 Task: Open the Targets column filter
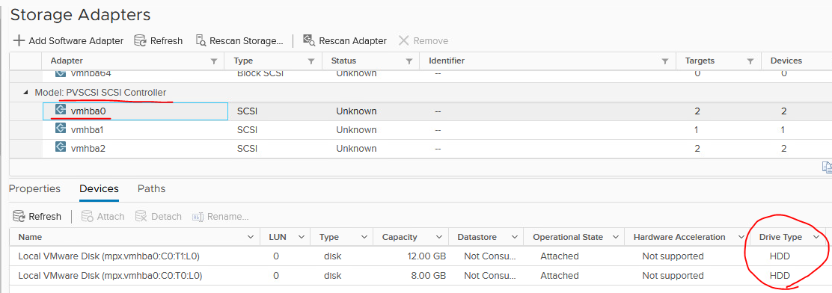click(750, 61)
